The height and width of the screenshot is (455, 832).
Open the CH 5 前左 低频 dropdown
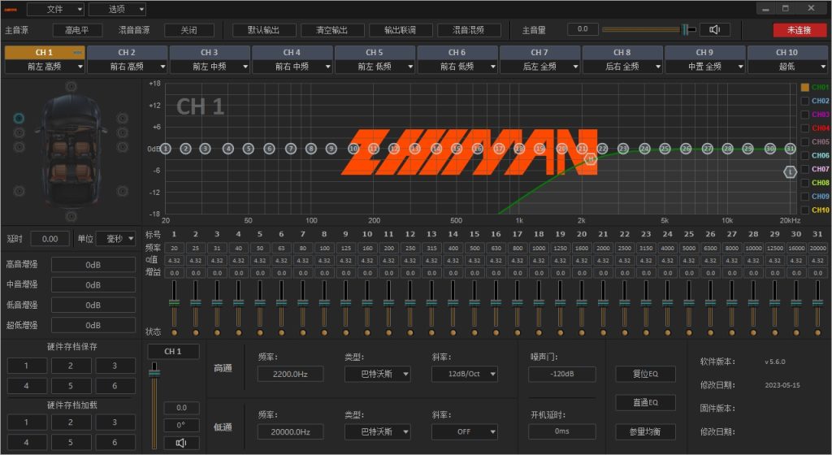coord(375,67)
